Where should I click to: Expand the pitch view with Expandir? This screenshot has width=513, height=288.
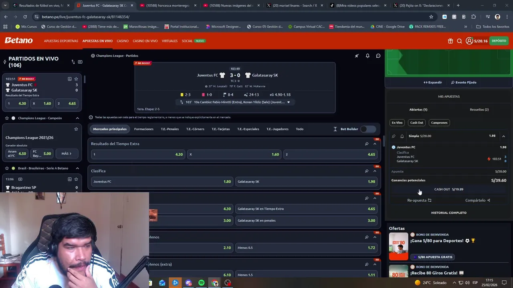433,82
